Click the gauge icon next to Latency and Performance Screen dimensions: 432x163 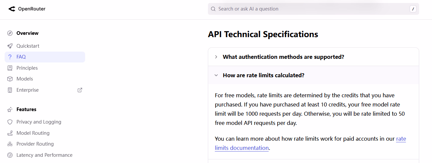click(x=10, y=155)
